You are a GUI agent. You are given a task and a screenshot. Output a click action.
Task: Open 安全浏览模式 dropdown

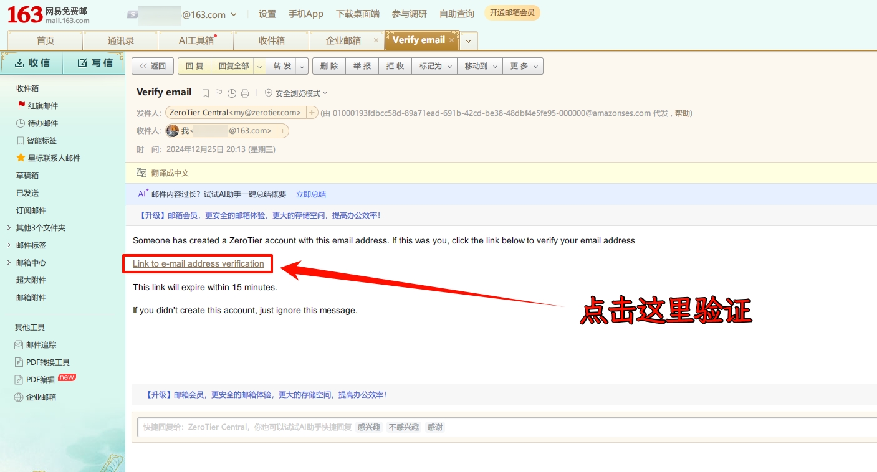tap(296, 93)
